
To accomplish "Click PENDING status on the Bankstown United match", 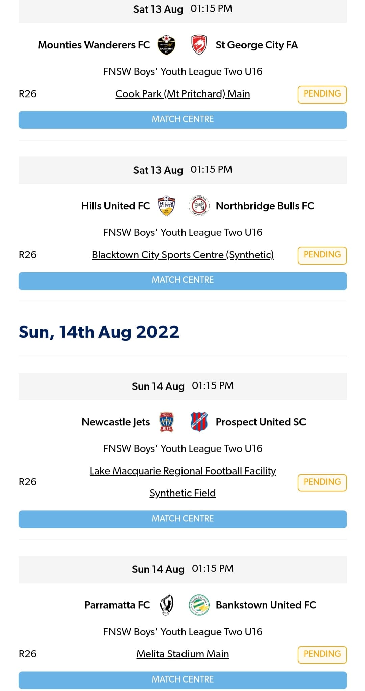I will point(322,654).
